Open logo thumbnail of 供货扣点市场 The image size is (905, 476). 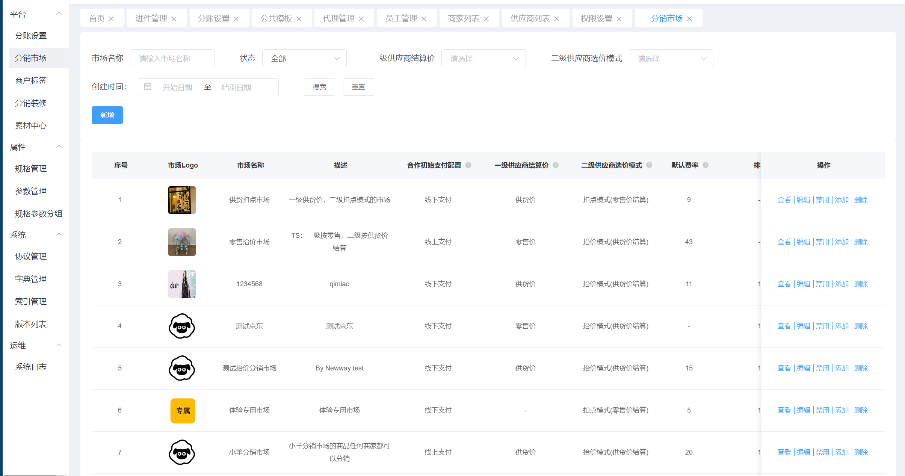(x=182, y=200)
